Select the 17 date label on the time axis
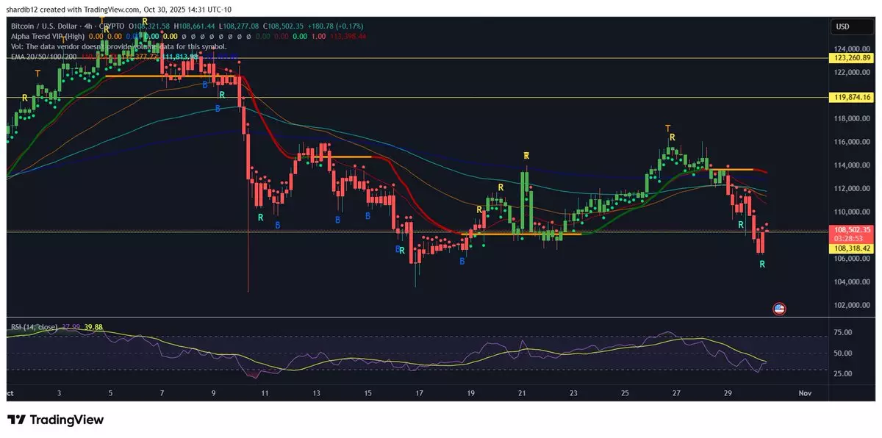Image resolution: width=882 pixels, height=438 pixels. 418,394
